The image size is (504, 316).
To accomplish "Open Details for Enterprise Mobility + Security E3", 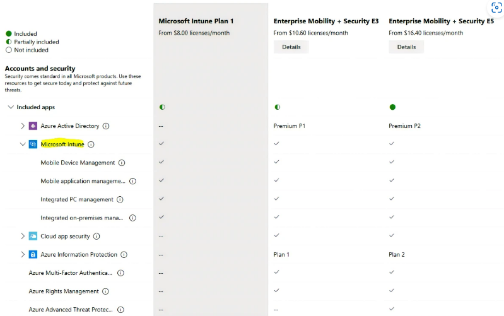I will point(291,47).
